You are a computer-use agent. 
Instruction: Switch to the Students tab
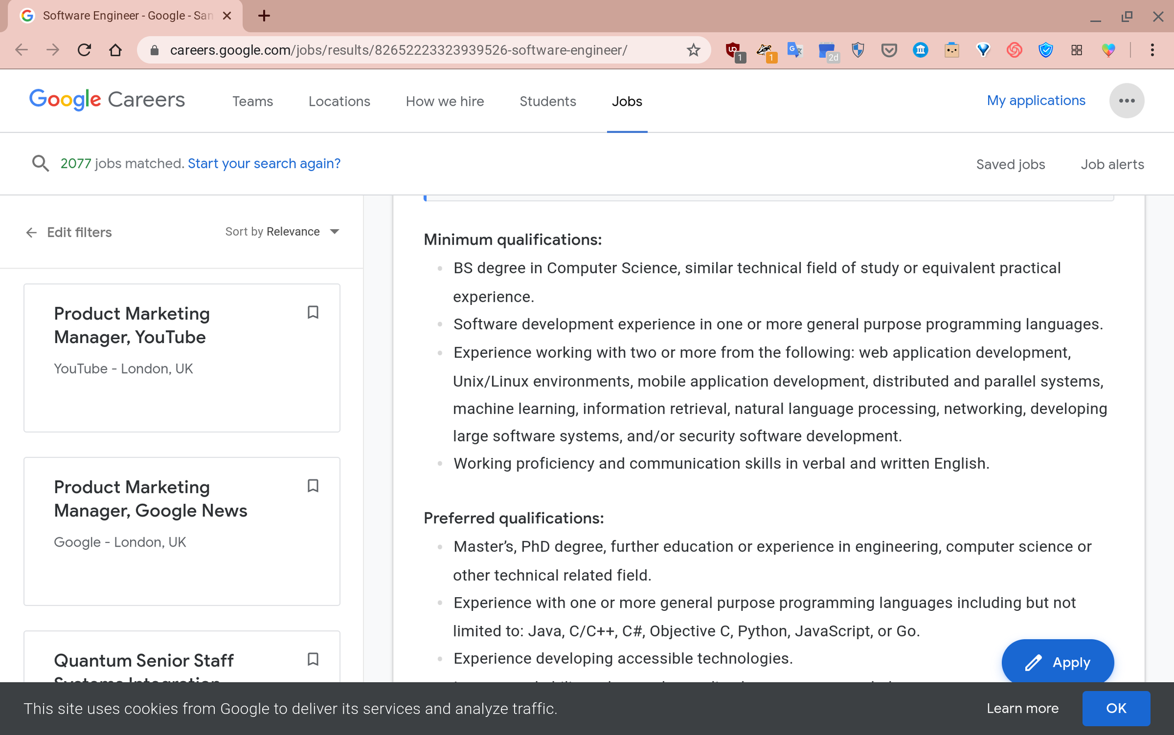pos(547,101)
